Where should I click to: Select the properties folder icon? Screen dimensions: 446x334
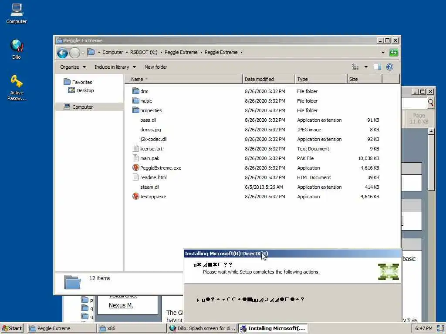136,110
